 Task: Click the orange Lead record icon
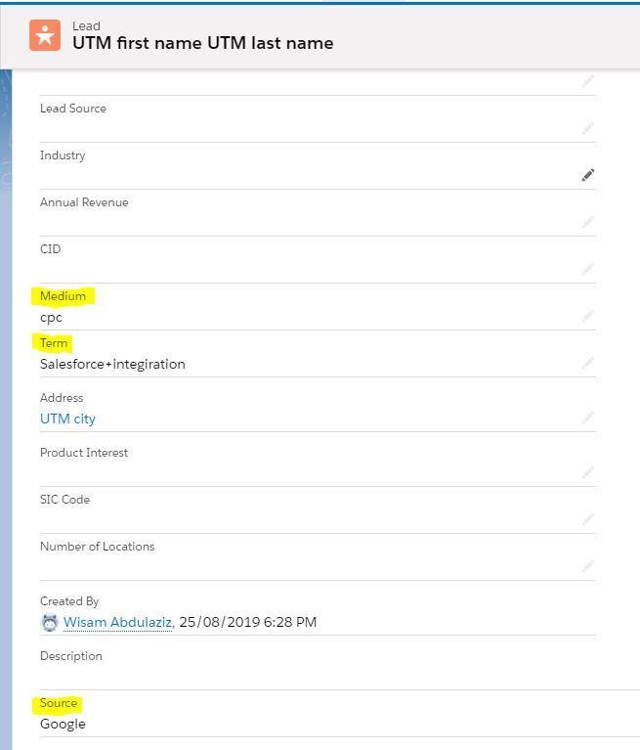45,35
